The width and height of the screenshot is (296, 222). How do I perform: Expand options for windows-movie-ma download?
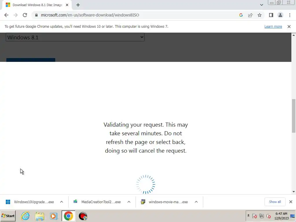point(196,202)
